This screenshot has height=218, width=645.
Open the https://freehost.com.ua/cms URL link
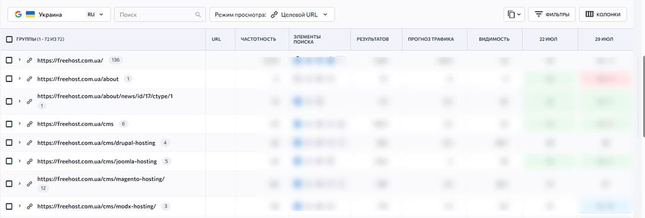pos(75,124)
